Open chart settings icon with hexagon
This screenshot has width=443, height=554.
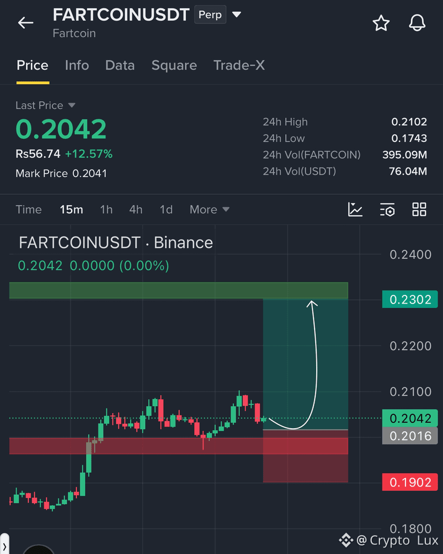coord(387,209)
